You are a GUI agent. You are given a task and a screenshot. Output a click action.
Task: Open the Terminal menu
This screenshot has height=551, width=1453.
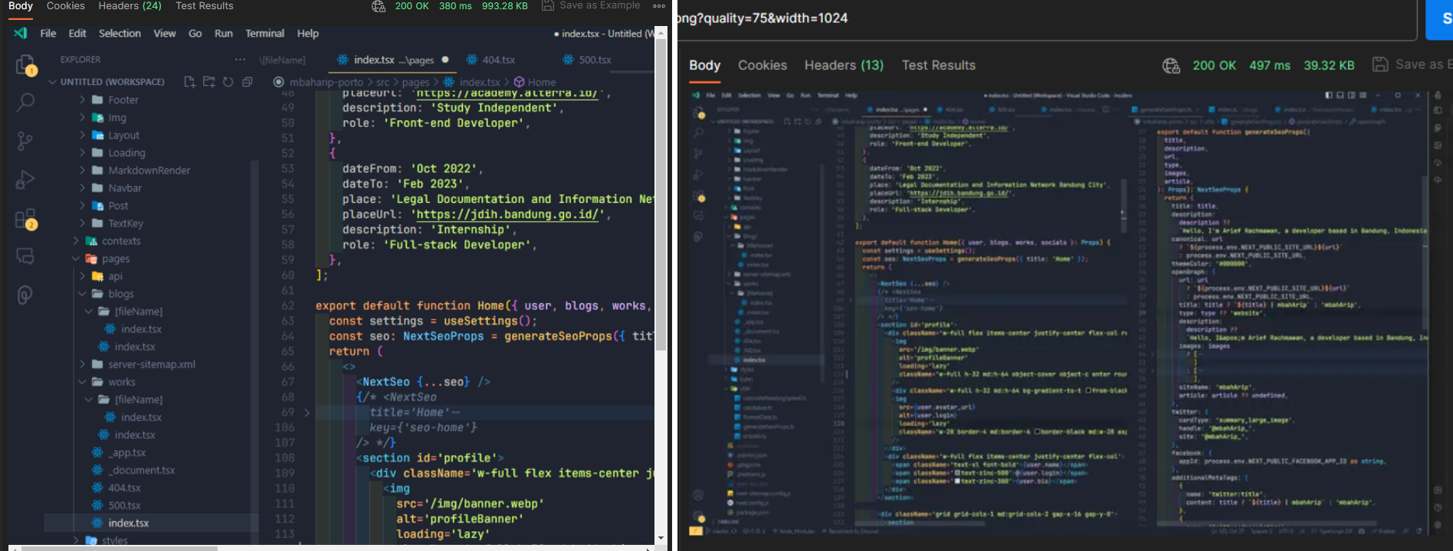coord(264,34)
